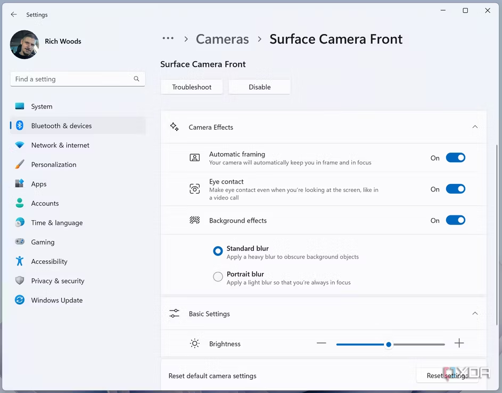Select the Portrait blur radio button
Image resolution: width=502 pixels, height=393 pixels.
tap(218, 277)
